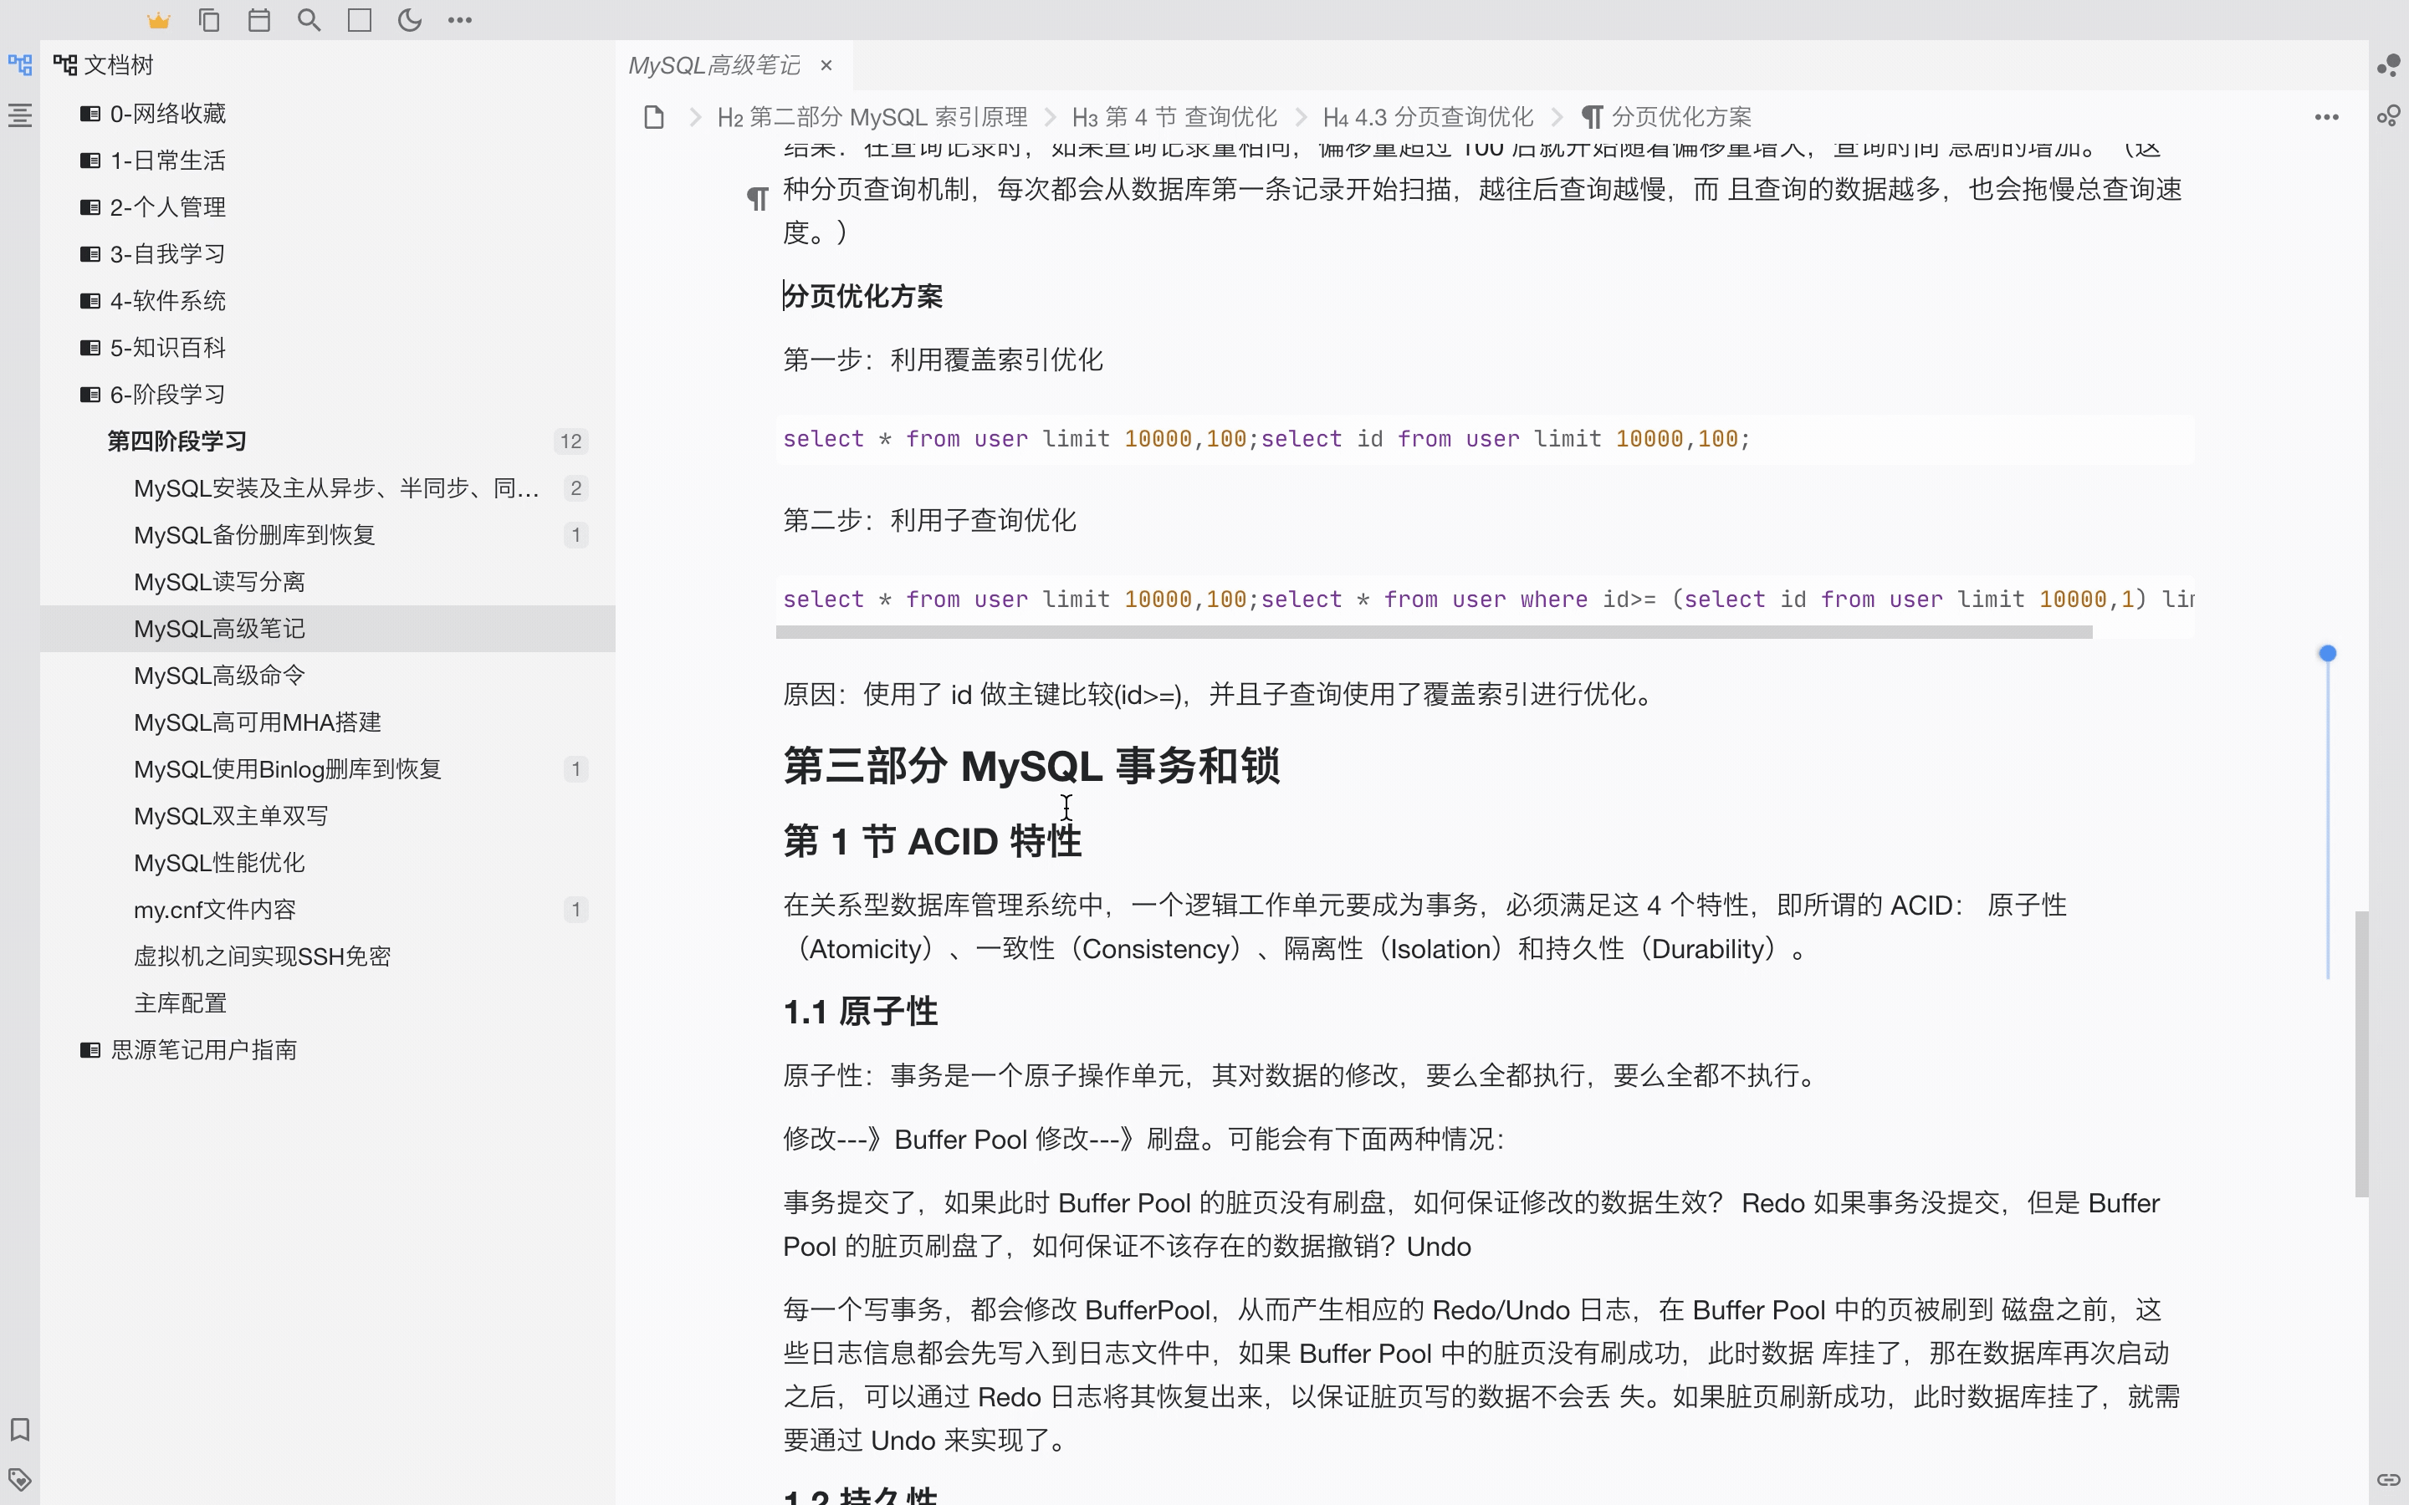
Task: Collapse the 6-阶段学习 notebook
Action: pos(167,394)
